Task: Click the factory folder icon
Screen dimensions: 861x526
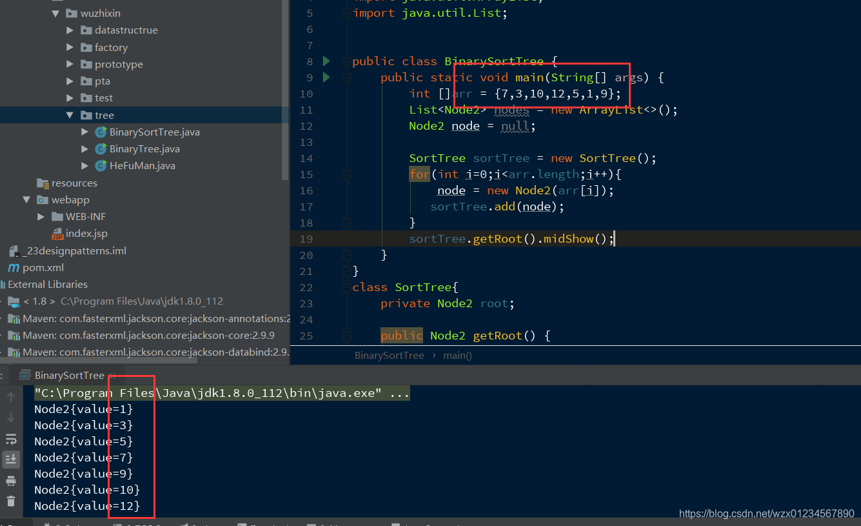Action: pos(86,47)
